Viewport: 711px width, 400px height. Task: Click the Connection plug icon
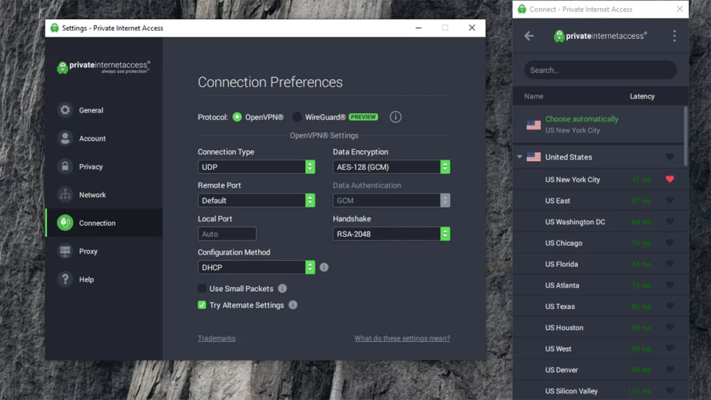tap(65, 223)
